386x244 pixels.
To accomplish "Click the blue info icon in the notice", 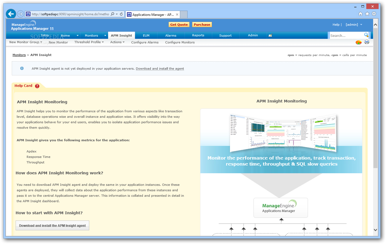I will 22,68.
